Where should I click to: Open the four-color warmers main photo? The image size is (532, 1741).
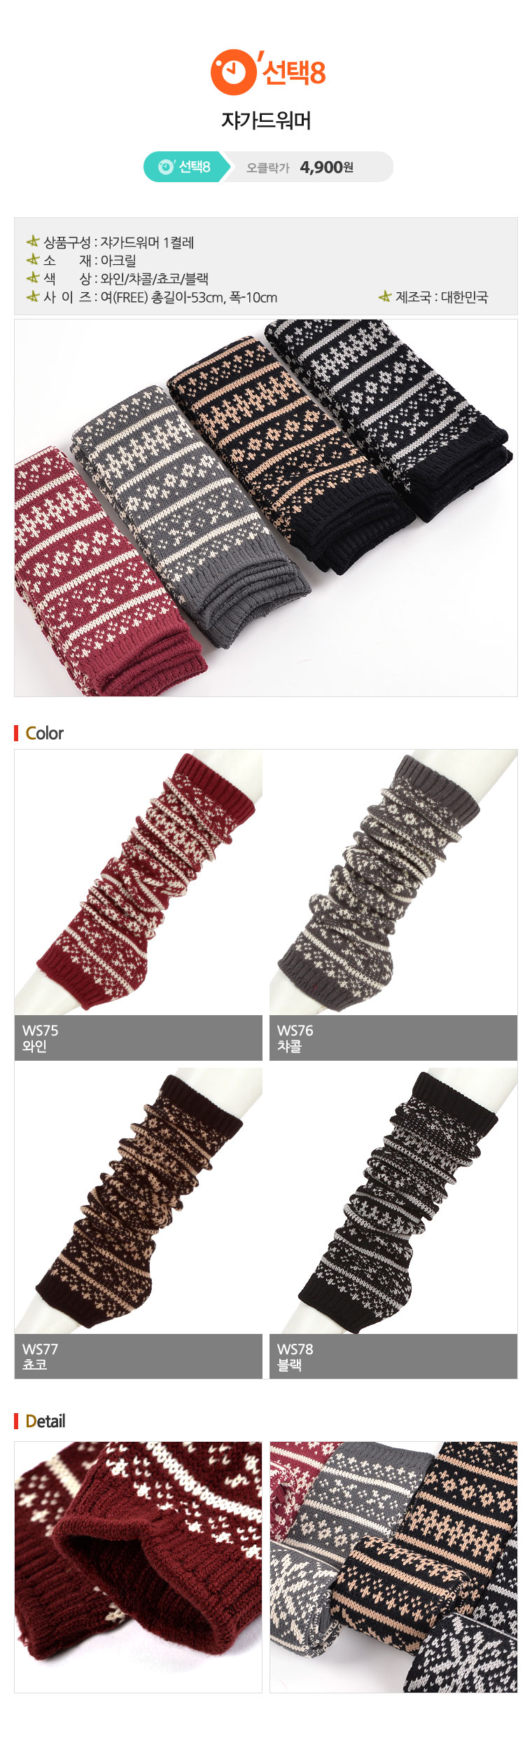pyautogui.click(x=266, y=508)
